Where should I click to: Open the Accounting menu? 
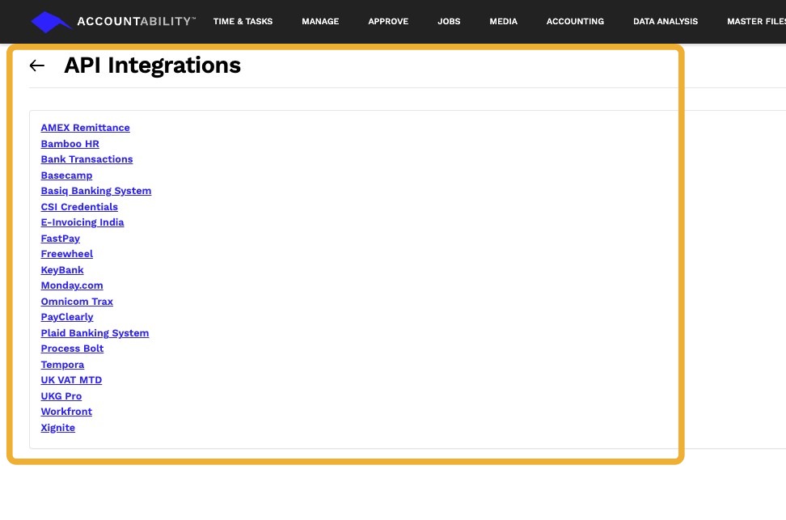click(575, 22)
